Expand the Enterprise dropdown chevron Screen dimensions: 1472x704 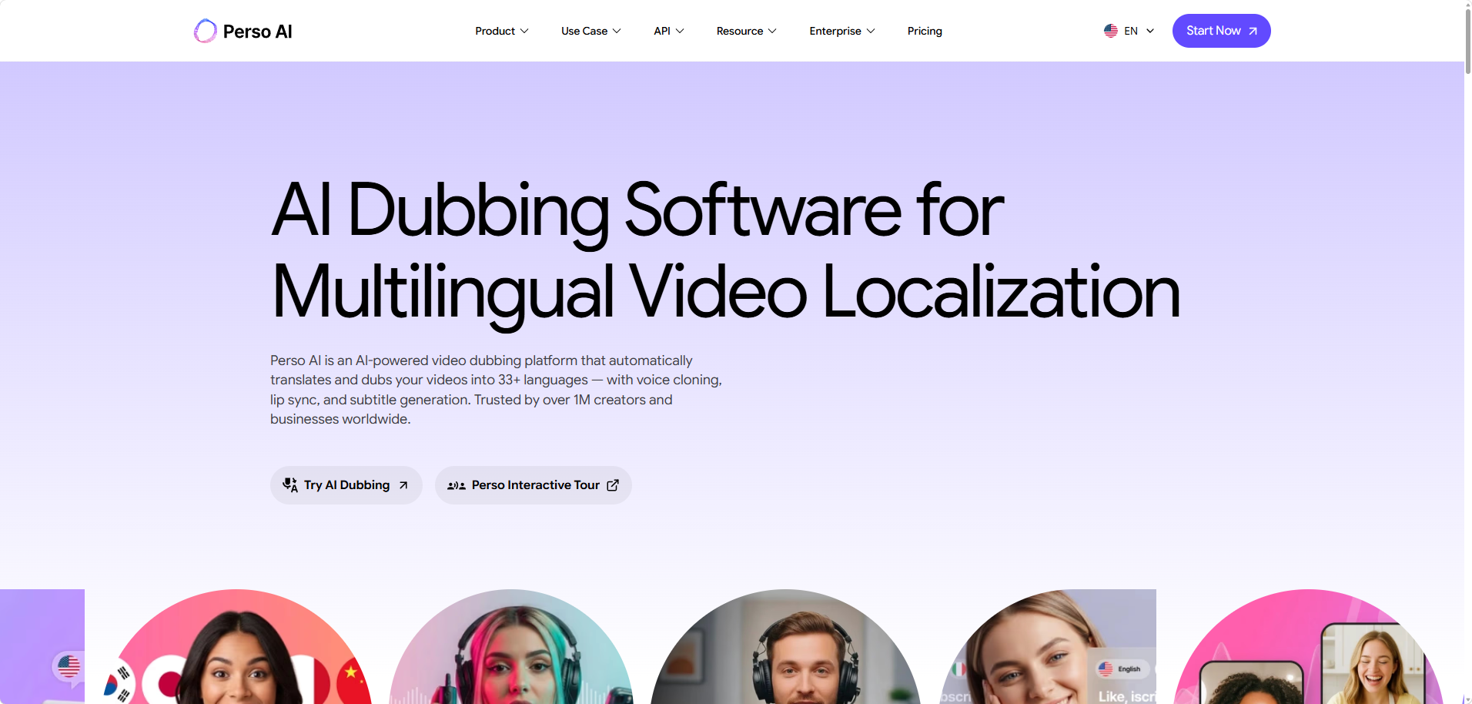pos(871,32)
